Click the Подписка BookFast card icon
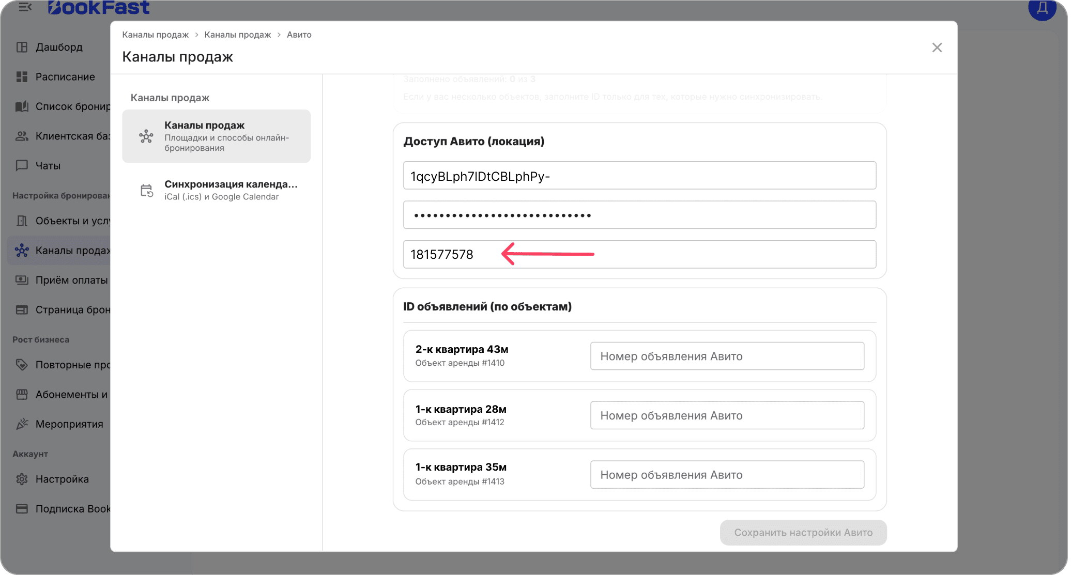Image resolution: width=1071 pixels, height=575 pixels. pos(22,509)
